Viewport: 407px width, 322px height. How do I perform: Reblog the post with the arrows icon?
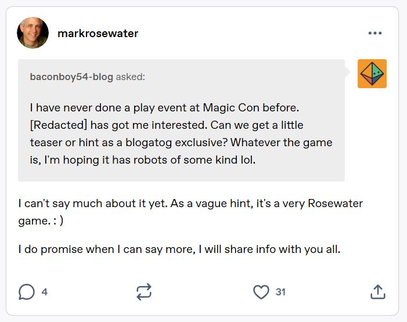click(144, 292)
